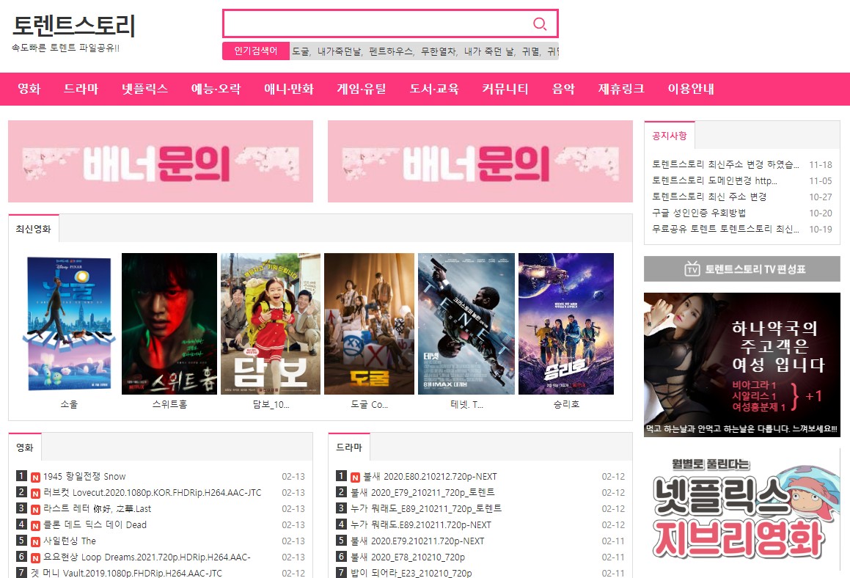The height and width of the screenshot is (578, 850).
Task: Open 러브컷 Lovecut.2020.1080p movie link
Action: (x=152, y=493)
